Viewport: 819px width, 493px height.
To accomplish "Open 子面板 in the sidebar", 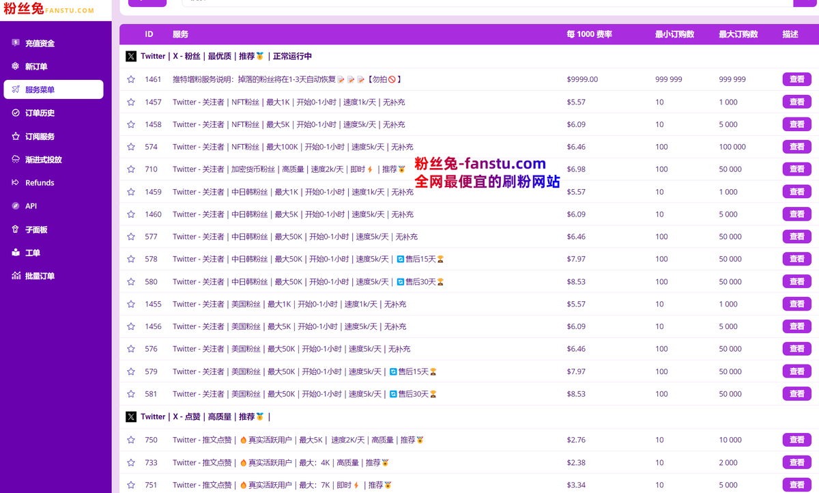I will (x=53, y=229).
